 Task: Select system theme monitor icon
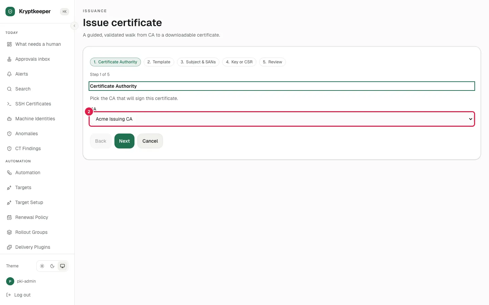point(62,266)
